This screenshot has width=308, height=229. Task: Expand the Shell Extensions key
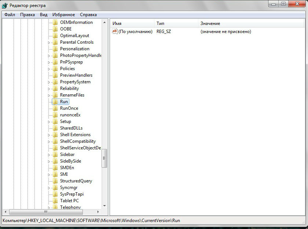(x=49, y=135)
